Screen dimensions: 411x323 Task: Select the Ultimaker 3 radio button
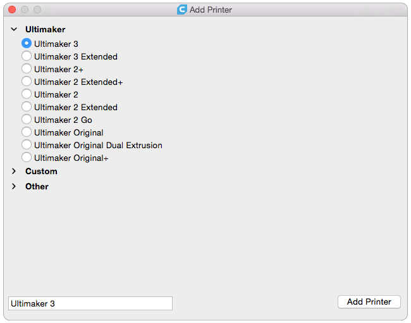point(27,43)
